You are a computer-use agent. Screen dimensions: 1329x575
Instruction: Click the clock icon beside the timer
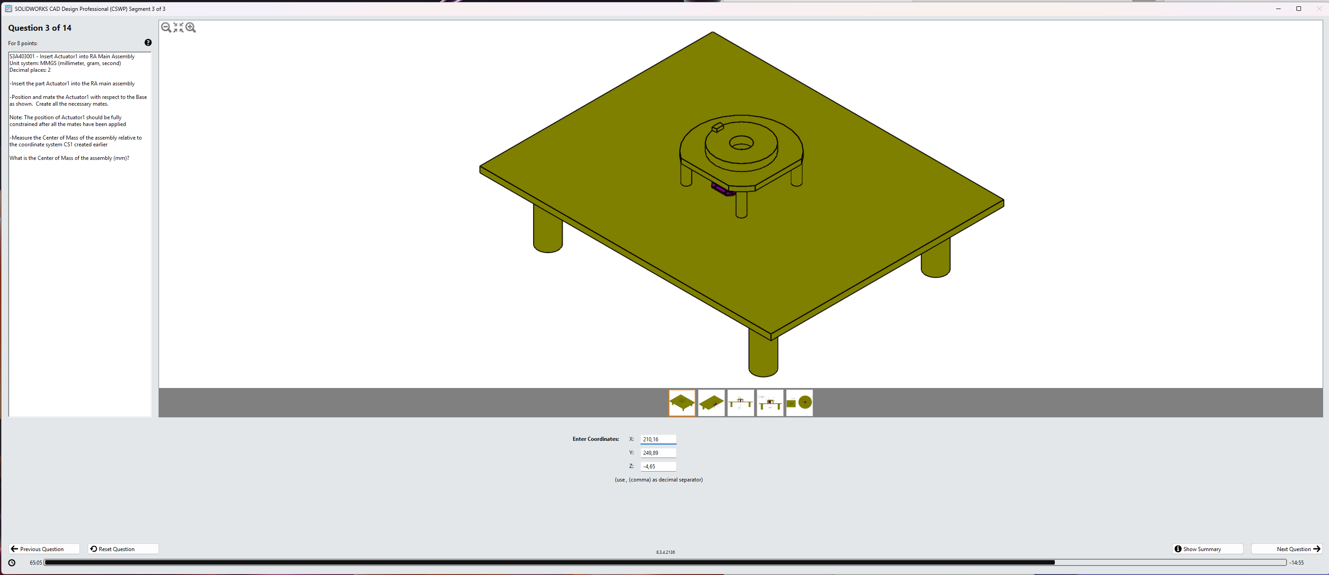click(x=12, y=563)
